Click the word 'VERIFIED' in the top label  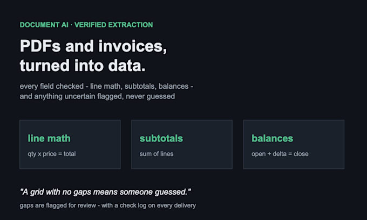click(90, 25)
